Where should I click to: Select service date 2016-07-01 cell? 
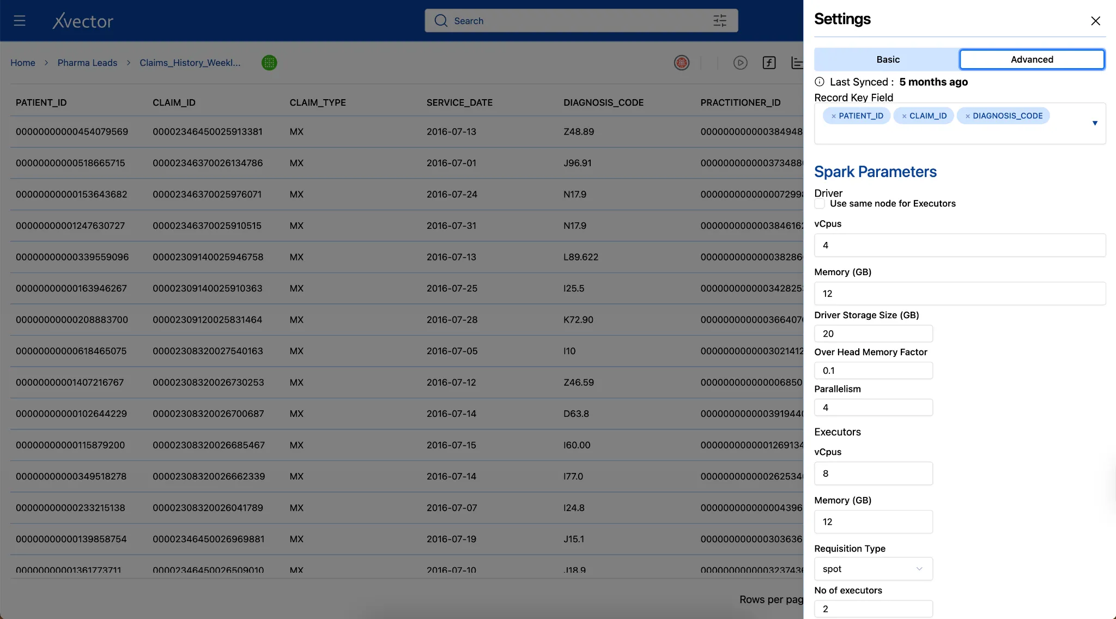451,163
